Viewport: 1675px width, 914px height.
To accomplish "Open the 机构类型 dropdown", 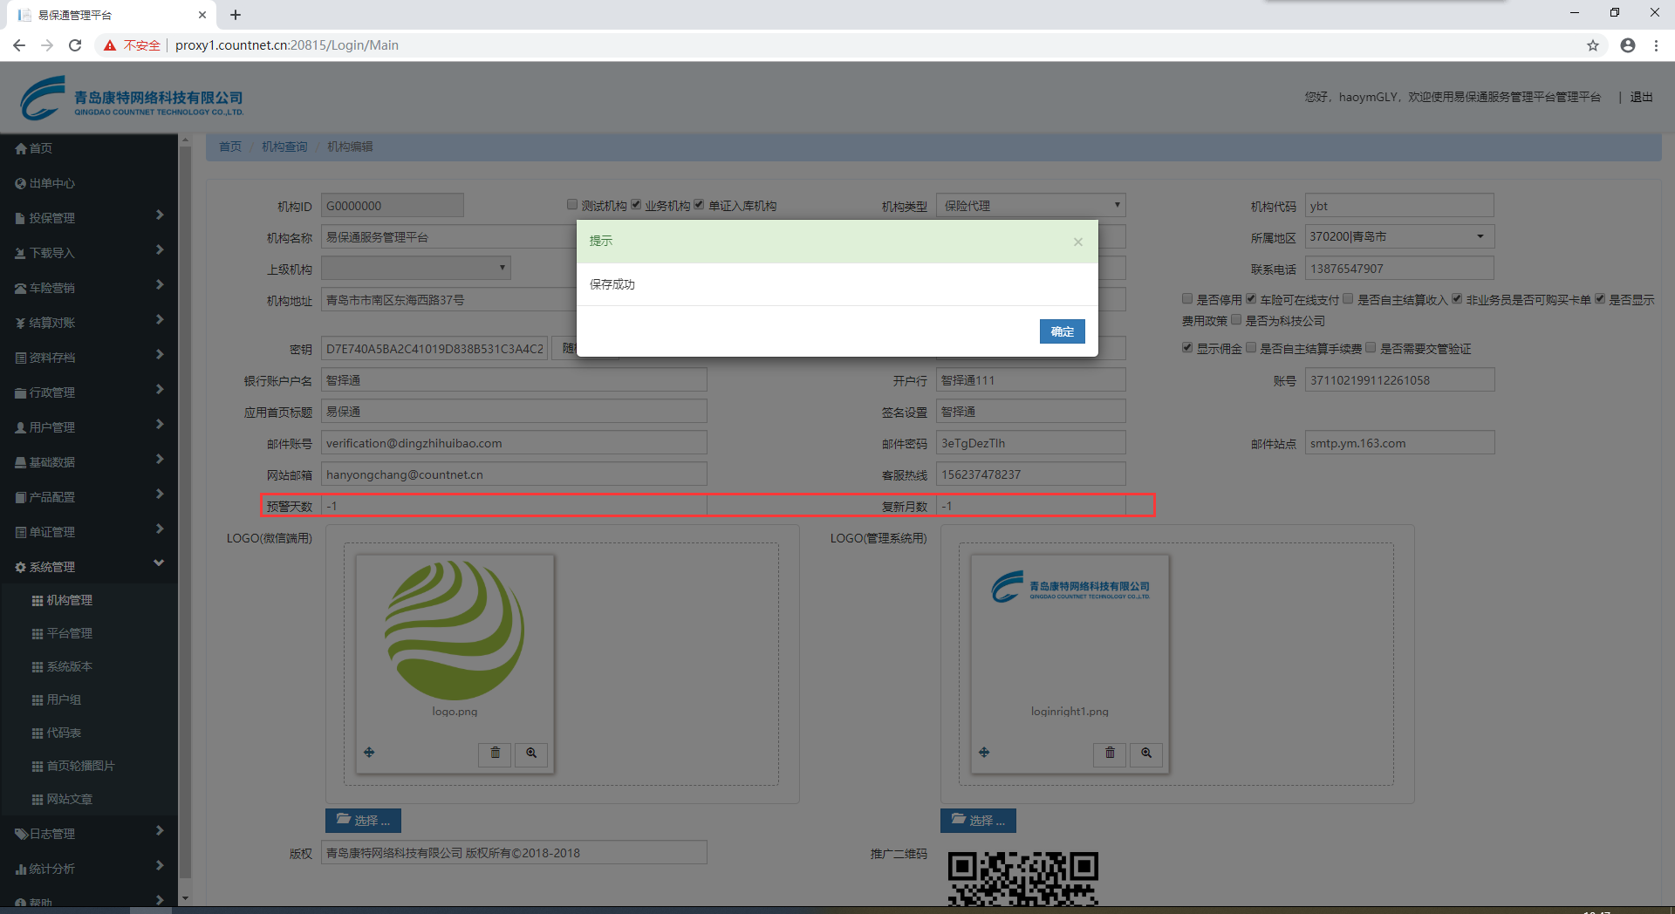I will pyautogui.click(x=1031, y=206).
